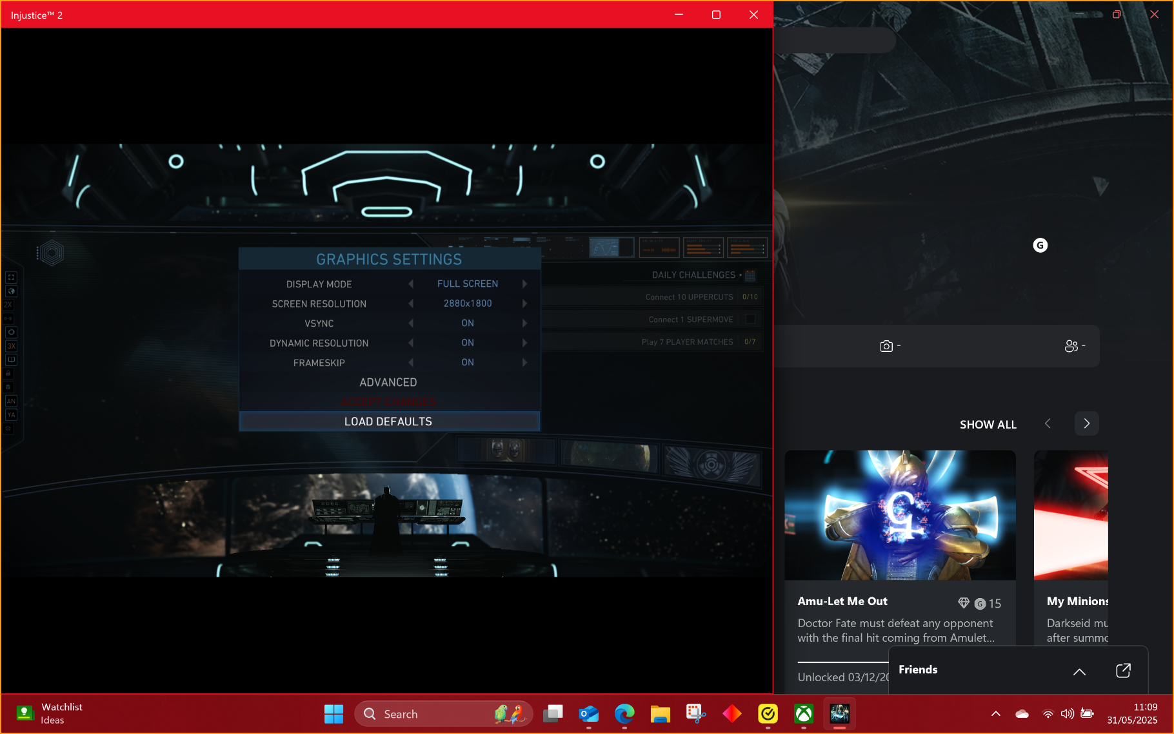Open the Watchlist Ideas widget on taskbar
Viewport: 1174px width, 734px height.
click(x=50, y=714)
